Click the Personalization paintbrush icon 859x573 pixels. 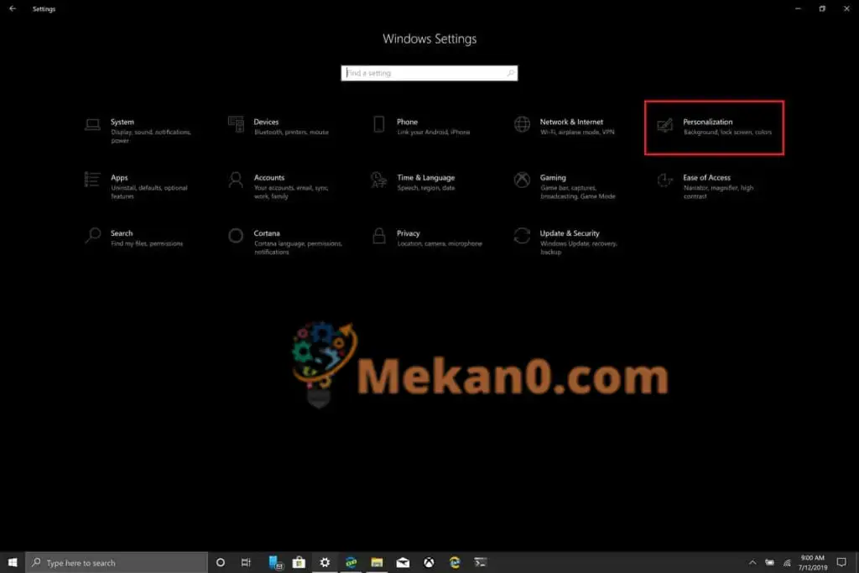click(664, 125)
